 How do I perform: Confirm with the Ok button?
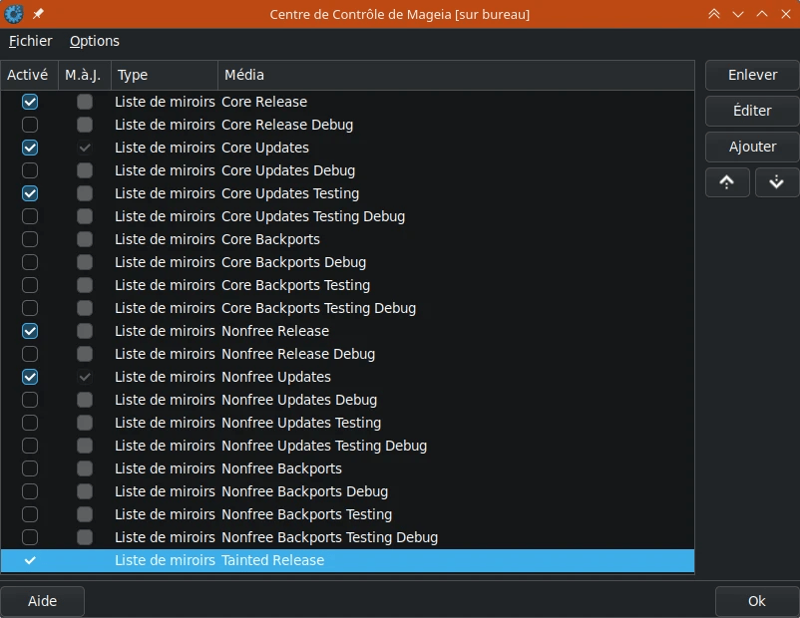[x=757, y=601]
